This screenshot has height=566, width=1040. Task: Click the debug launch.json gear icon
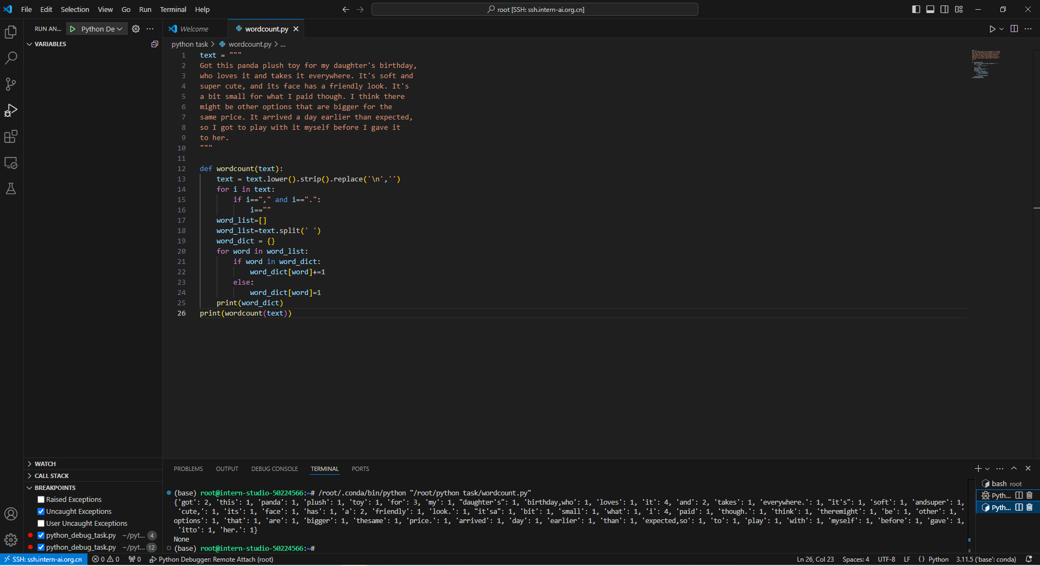pos(136,29)
